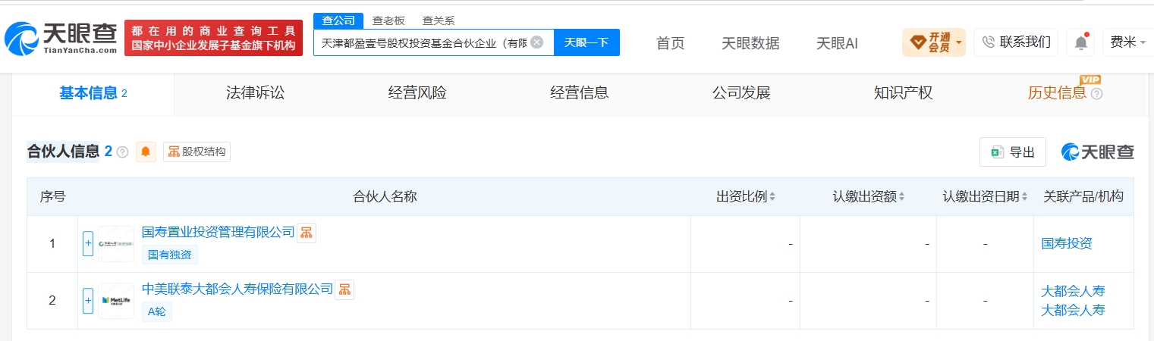Open the notification bell icon

(1080, 42)
